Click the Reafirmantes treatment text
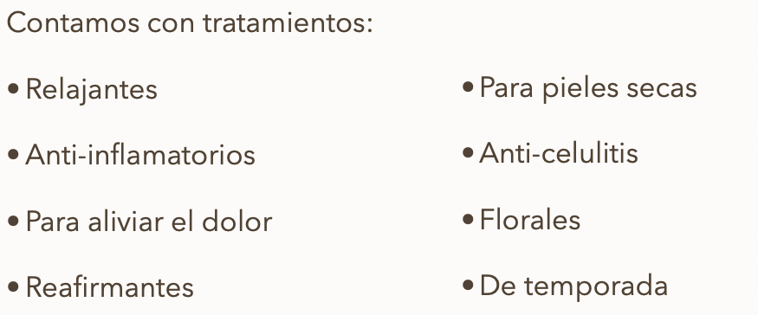Image resolution: width=758 pixels, height=315 pixels. tap(110, 287)
